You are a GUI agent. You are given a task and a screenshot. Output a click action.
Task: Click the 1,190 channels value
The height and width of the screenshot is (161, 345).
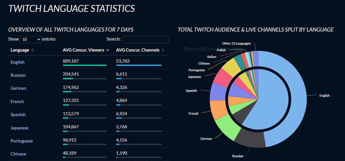click(x=121, y=153)
